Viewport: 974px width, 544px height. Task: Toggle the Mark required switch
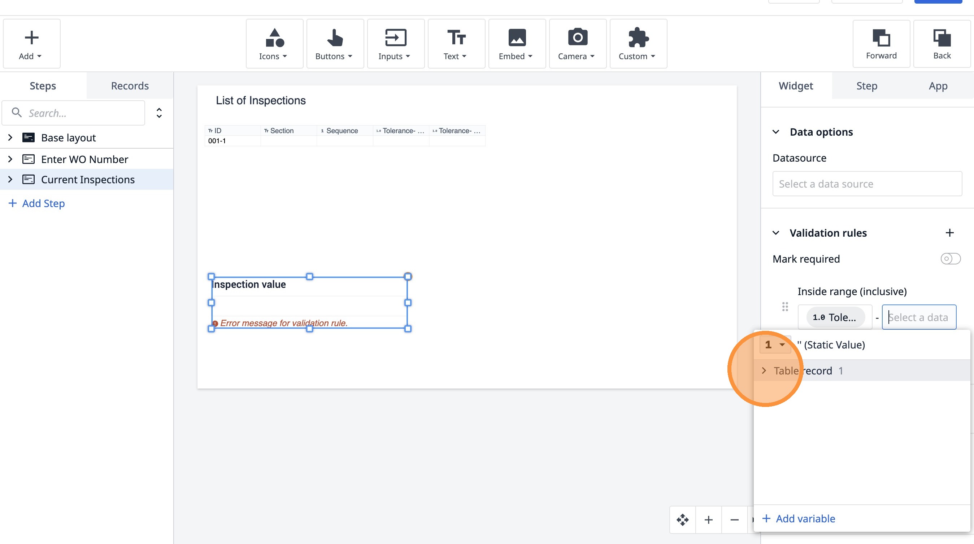(950, 259)
